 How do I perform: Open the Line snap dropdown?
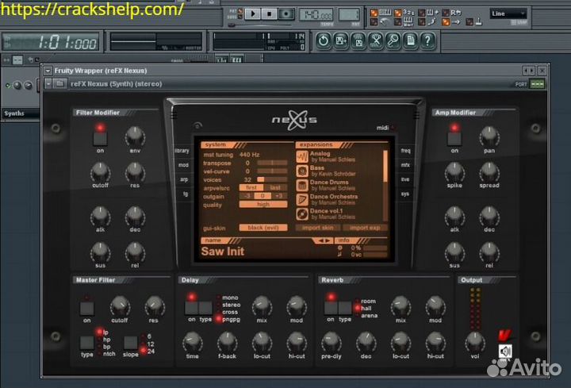coord(508,13)
